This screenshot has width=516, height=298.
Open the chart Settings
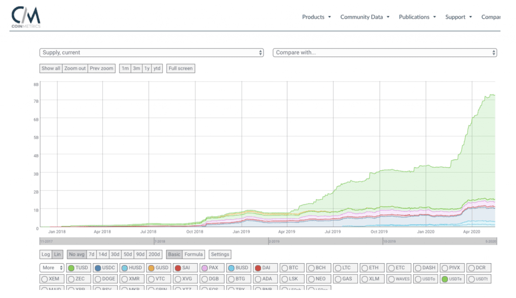(x=220, y=255)
